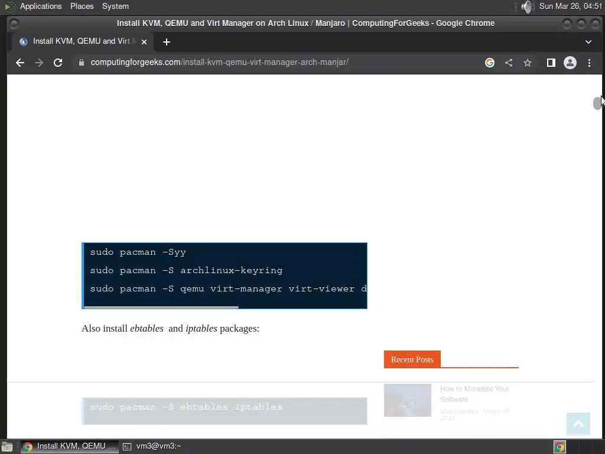Open the Applications menu
The width and height of the screenshot is (605, 454).
tap(41, 6)
